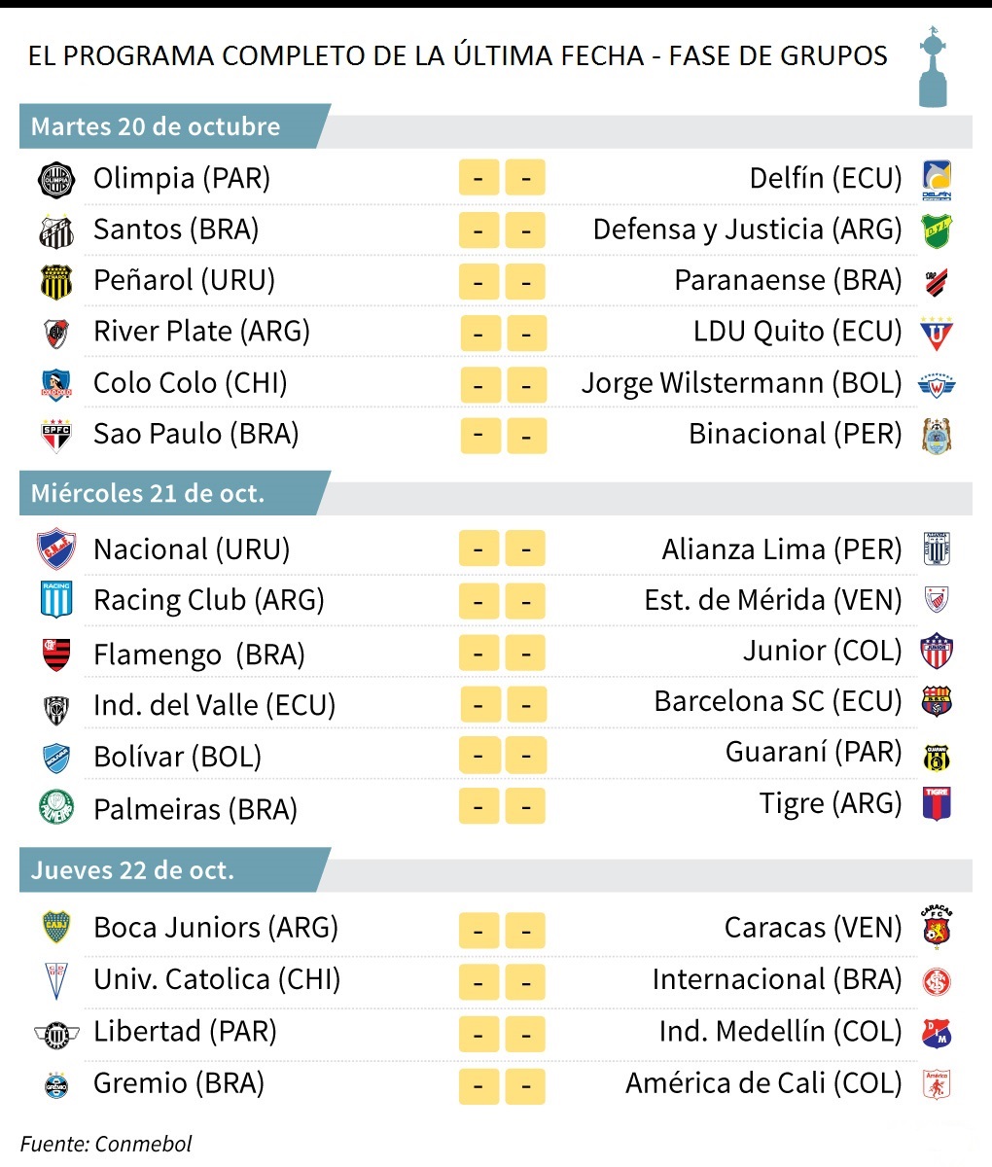
Task: Select the Internacional red crest
Action: pos(936,980)
